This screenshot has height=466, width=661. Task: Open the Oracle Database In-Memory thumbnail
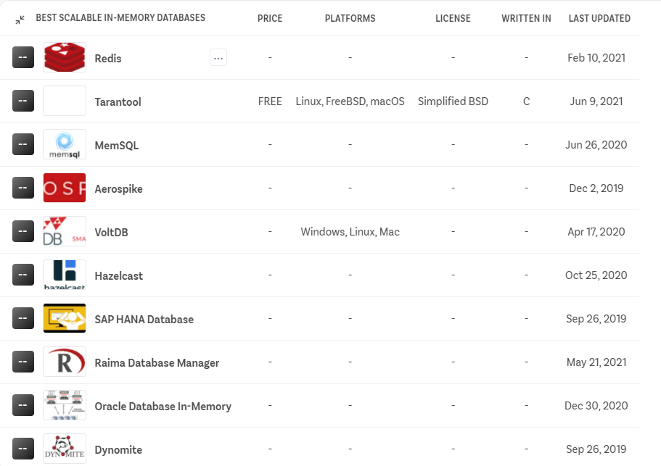(65, 405)
